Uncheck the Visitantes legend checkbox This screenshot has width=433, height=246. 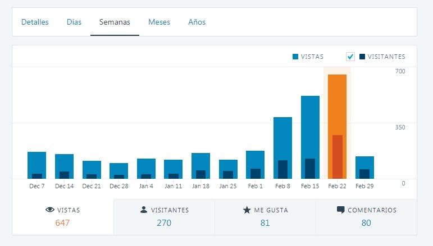pos(350,57)
